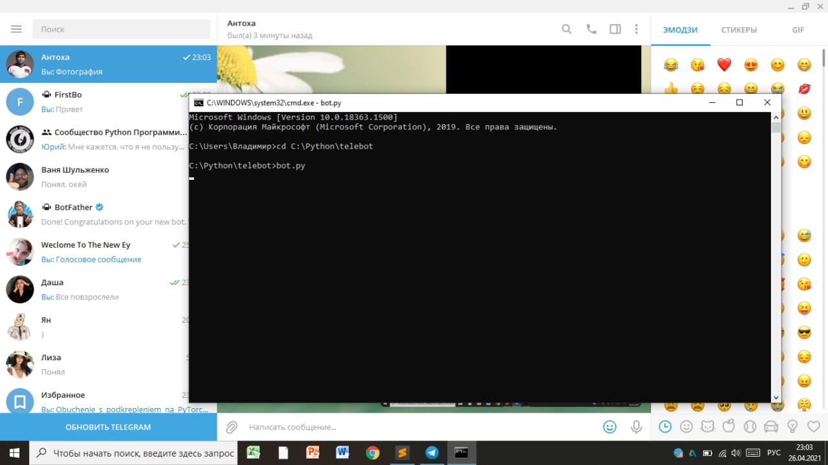Jump to animals cat emoji category

point(708,426)
